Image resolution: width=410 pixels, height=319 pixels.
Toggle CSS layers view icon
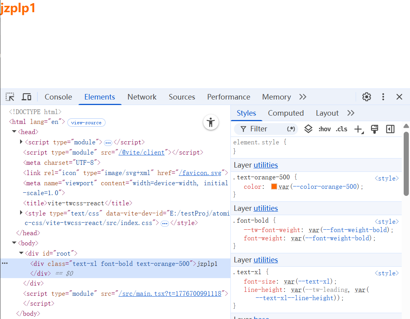click(x=308, y=129)
